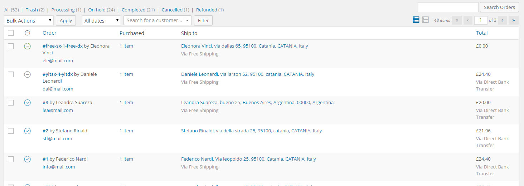Click completed status icon of order #2
The image size is (524, 186).
[28, 131]
